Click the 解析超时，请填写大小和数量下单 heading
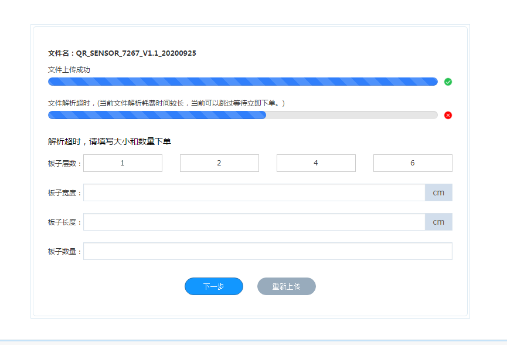This screenshot has height=345, width=507. (x=109, y=141)
